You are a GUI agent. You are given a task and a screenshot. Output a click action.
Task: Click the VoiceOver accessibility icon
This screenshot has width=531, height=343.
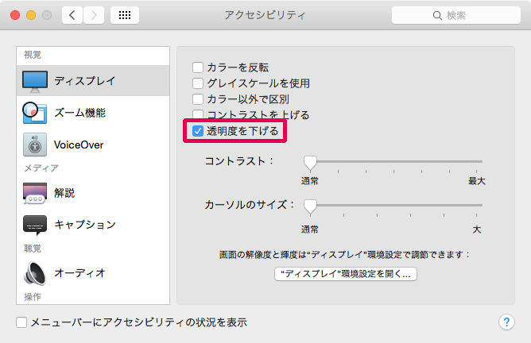pyautogui.click(x=35, y=145)
